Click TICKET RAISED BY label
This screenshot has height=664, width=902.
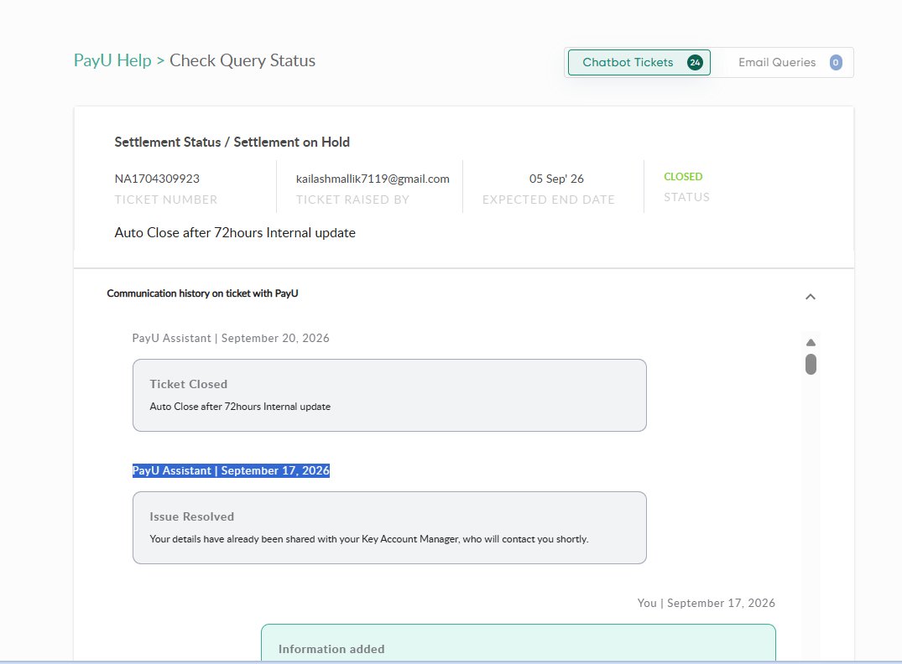pyautogui.click(x=352, y=200)
